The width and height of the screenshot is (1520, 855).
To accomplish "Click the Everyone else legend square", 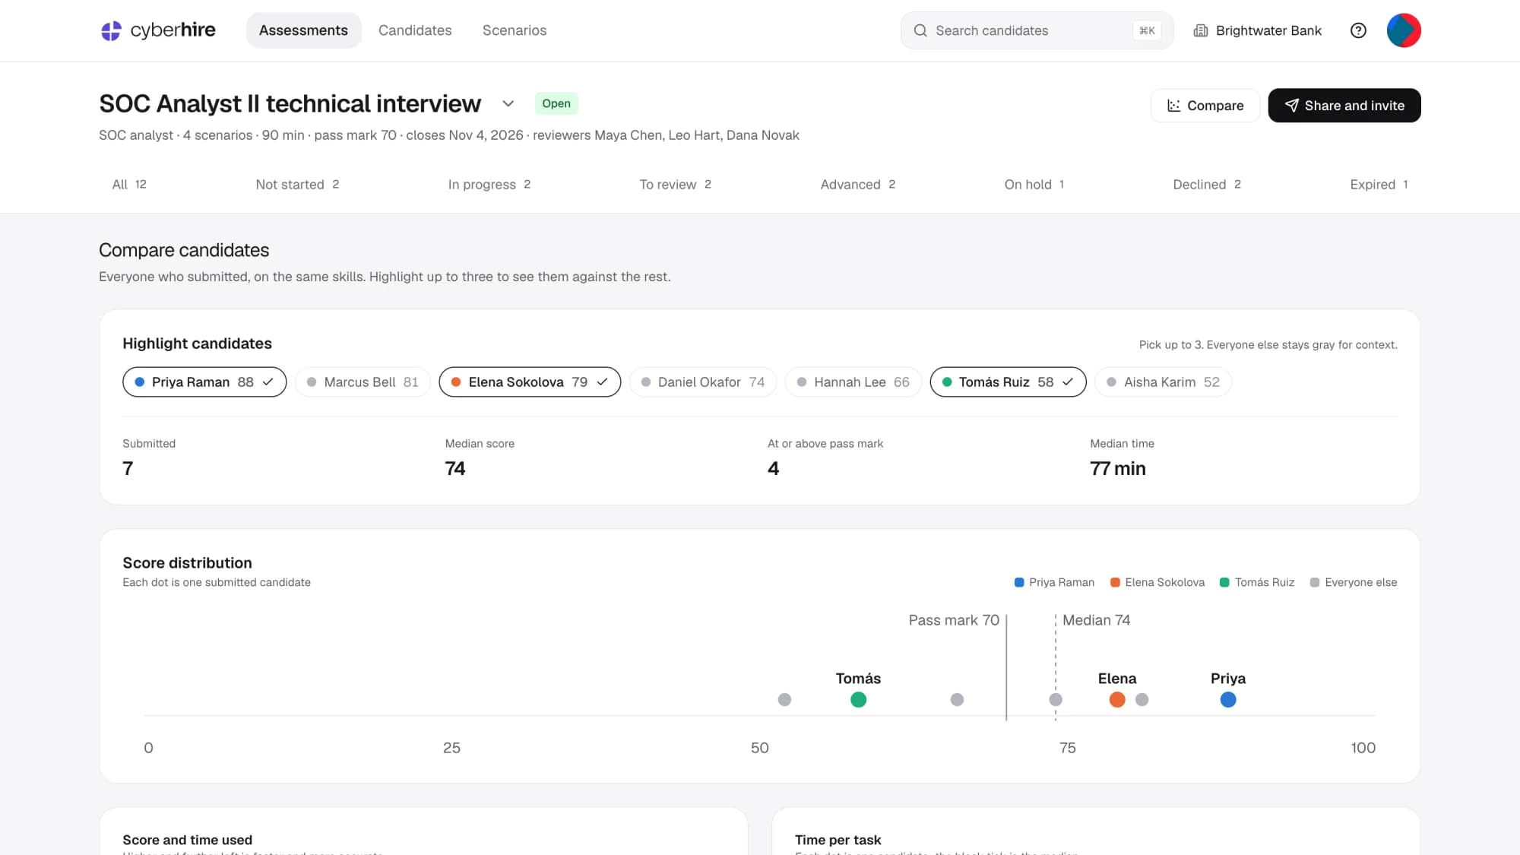I will pos(1315,582).
